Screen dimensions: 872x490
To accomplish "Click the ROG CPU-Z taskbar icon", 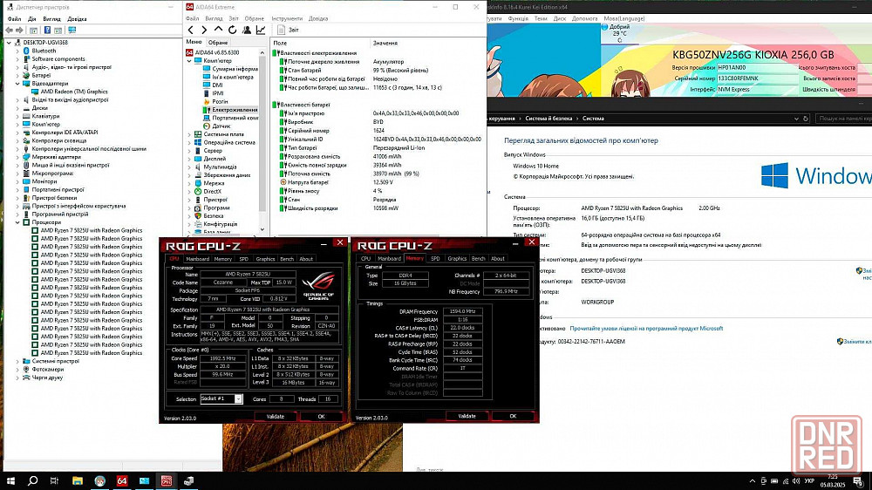I will point(167,480).
